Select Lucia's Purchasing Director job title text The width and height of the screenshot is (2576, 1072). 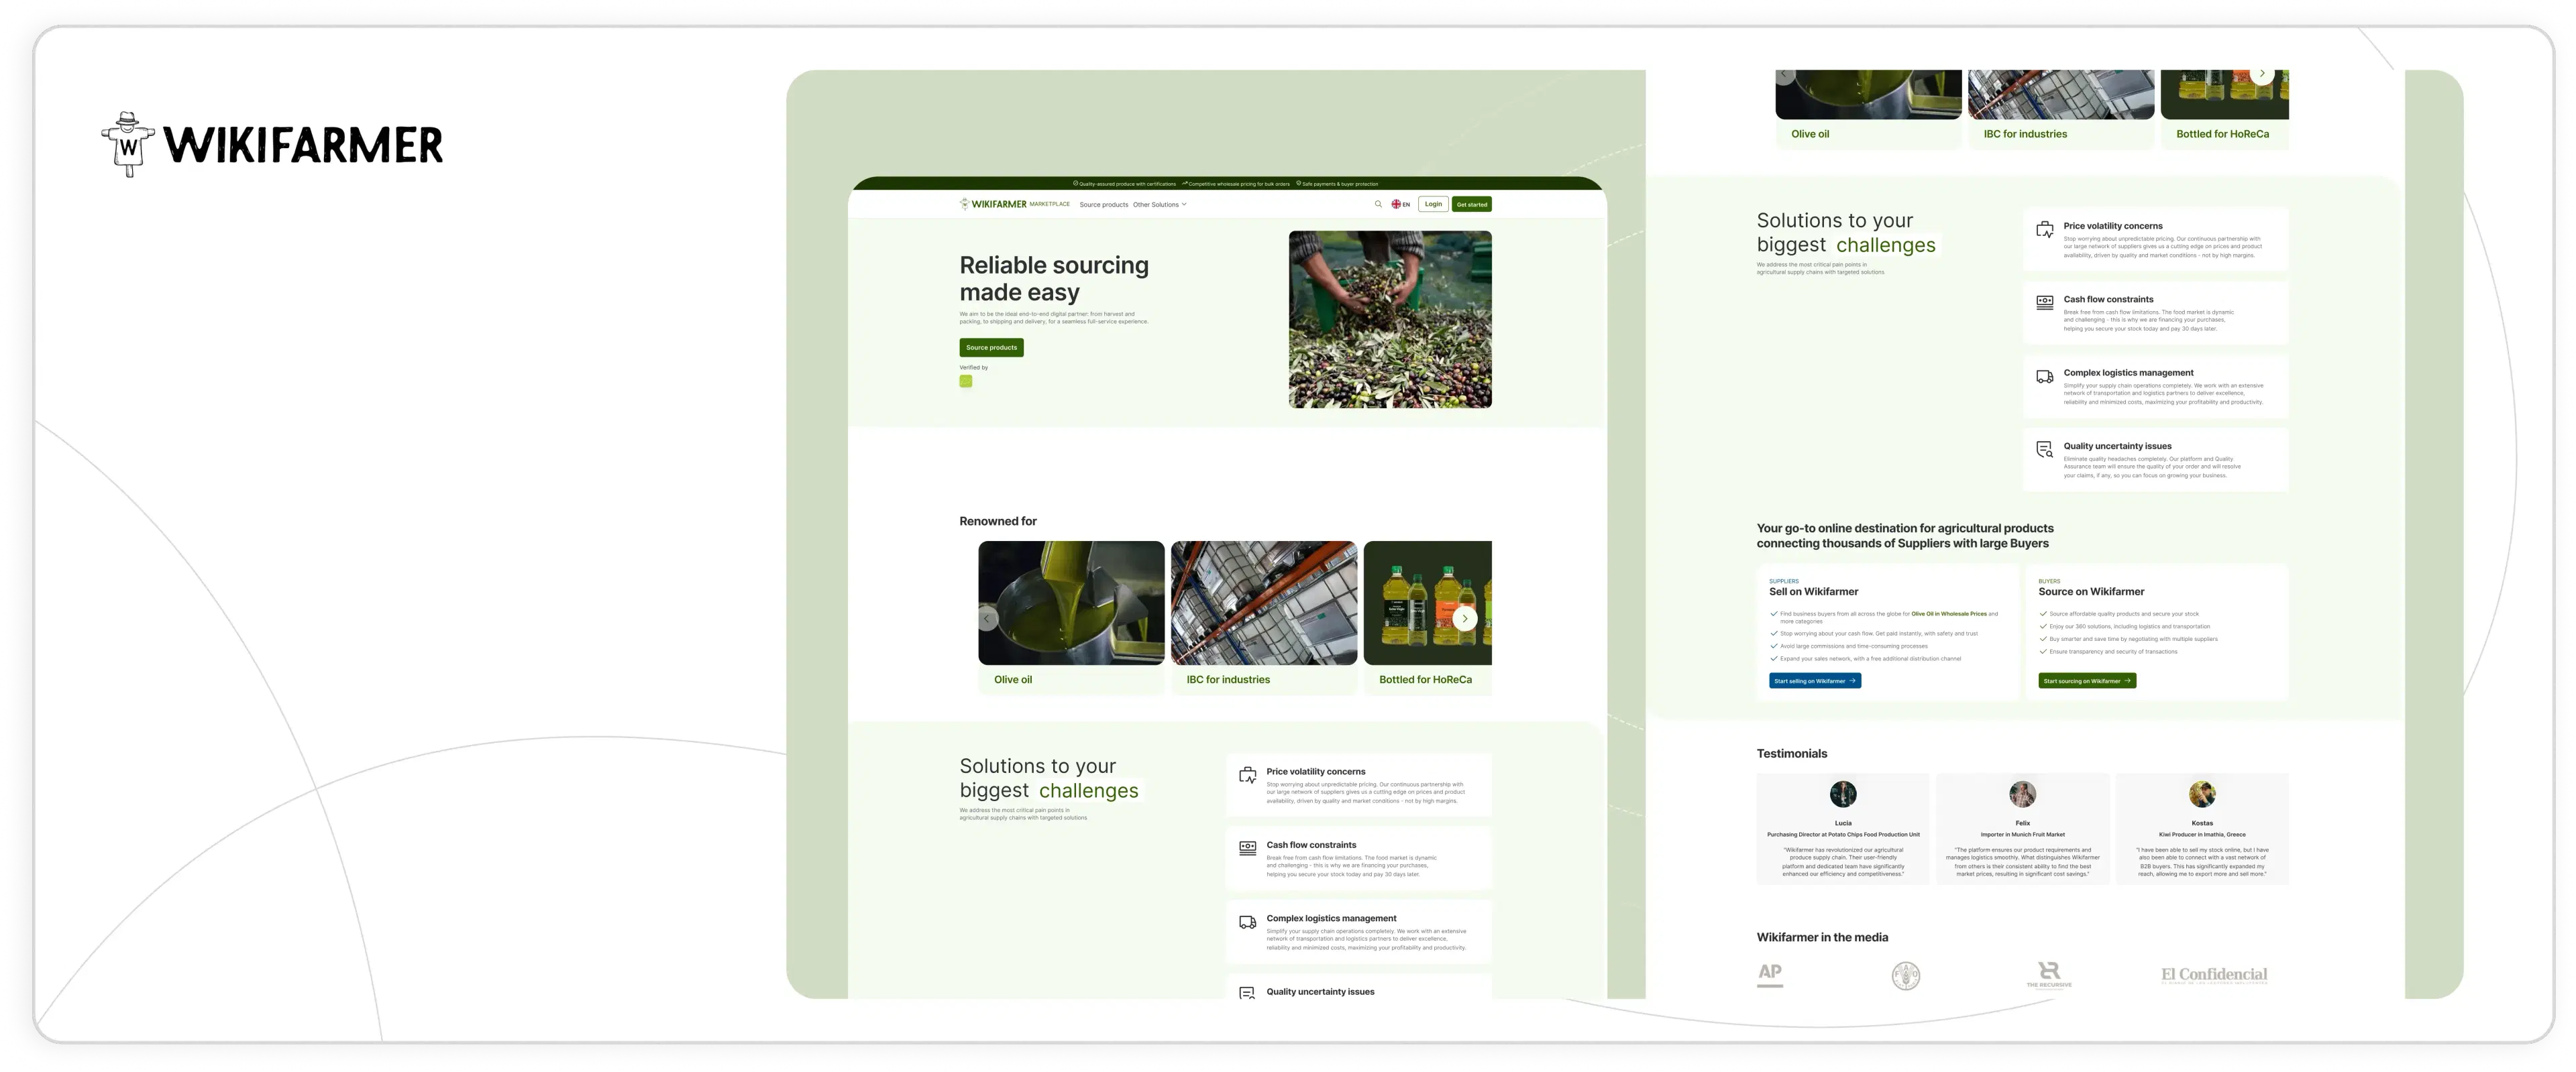(x=1843, y=834)
